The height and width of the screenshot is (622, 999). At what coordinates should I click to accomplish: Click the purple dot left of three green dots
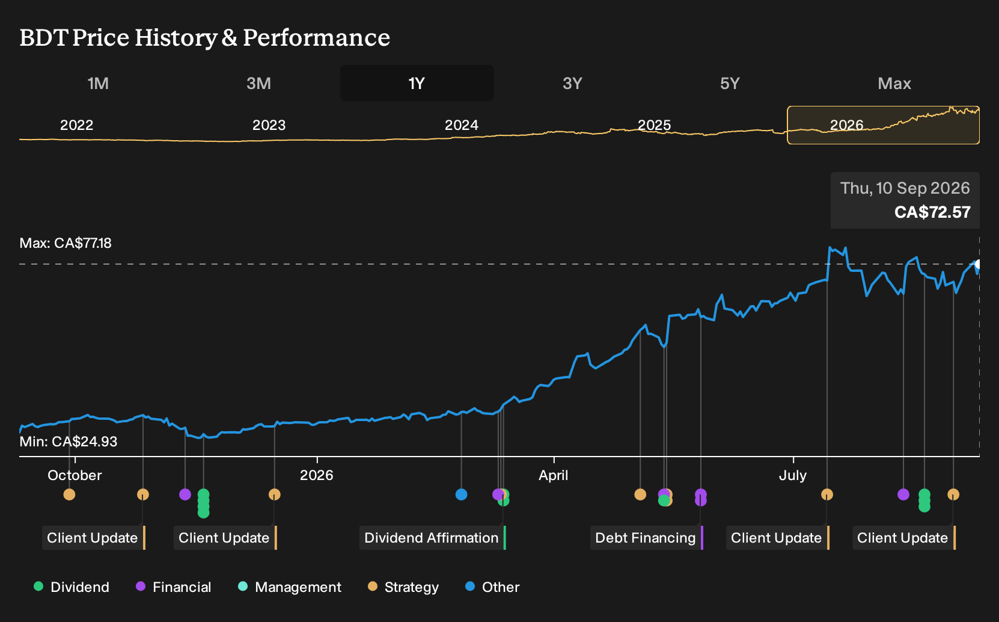(903, 494)
